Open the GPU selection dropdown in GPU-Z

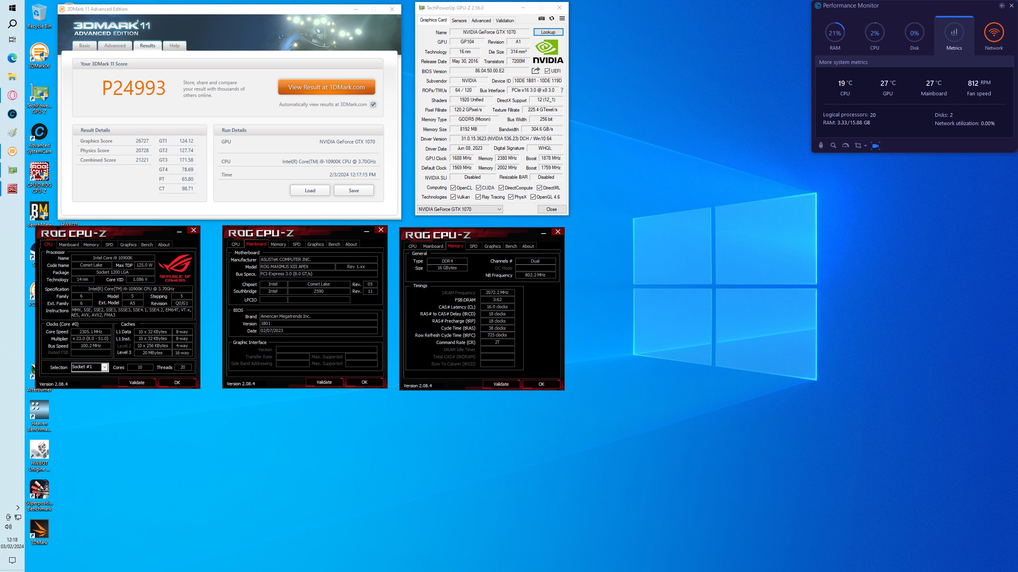pyautogui.click(x=460, y=209)
